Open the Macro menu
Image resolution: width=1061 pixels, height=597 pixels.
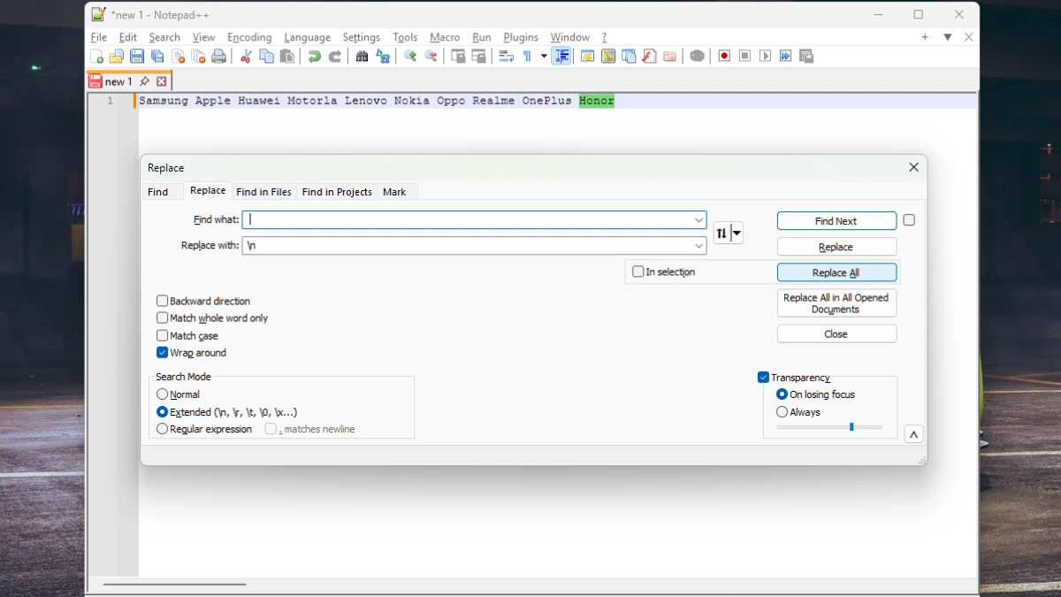point(445,37)
